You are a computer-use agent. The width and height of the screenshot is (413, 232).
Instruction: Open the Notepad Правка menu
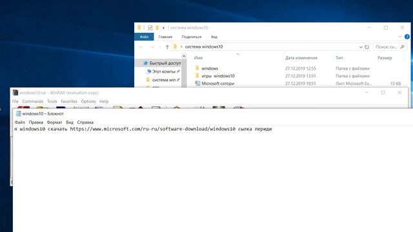click(x=36, y=122)
